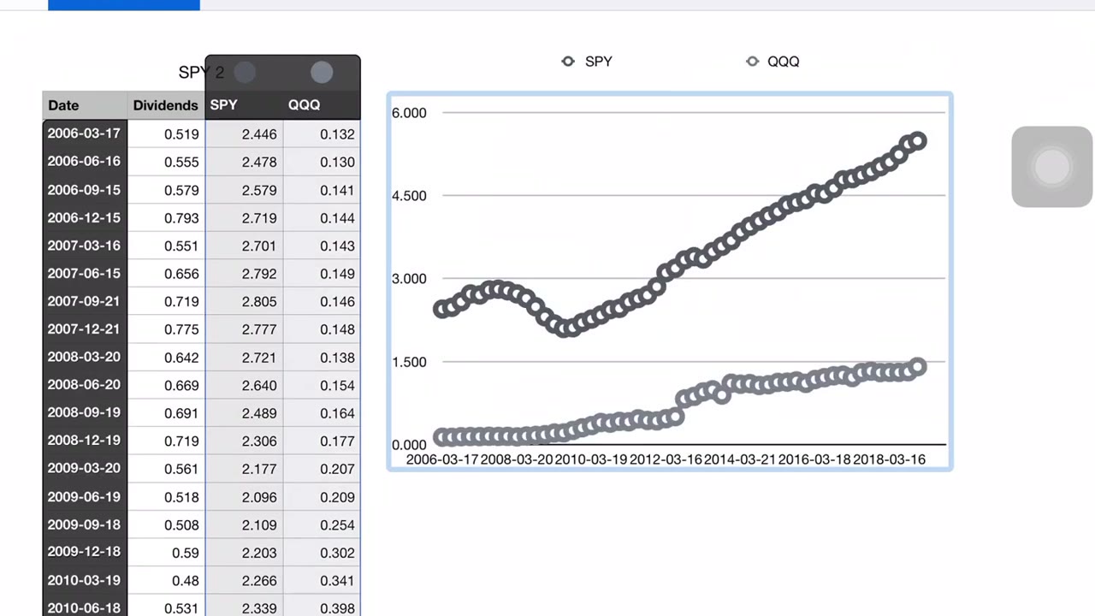The width and height of the screenshot is (1095, 616).
Task: Click QQQ cell with value 0.207
Action: point(322,468)
